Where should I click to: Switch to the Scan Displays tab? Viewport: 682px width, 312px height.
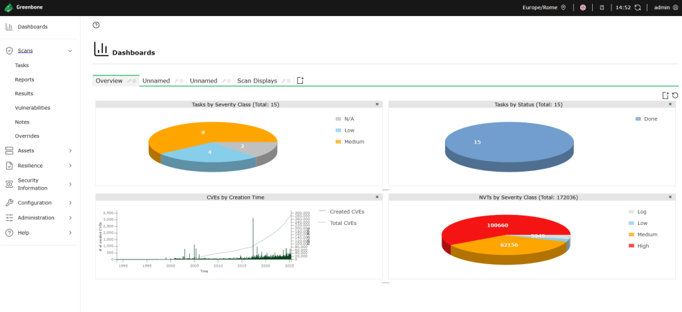pos(257,81)
